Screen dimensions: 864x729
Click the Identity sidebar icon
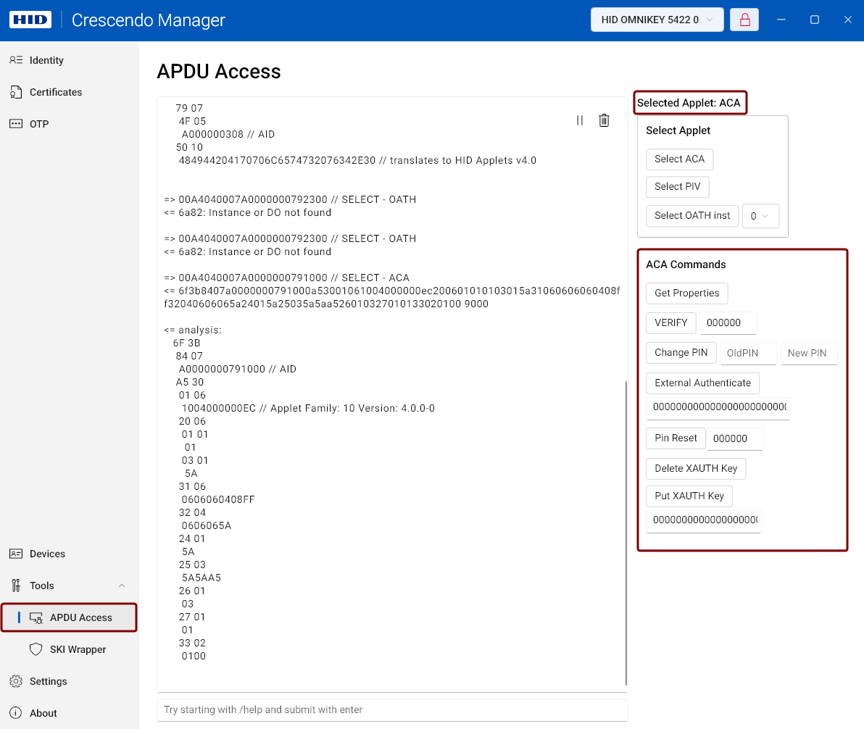pos(16,60)
